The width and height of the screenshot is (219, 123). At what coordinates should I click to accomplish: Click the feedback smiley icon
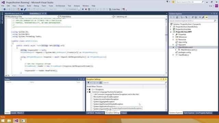(x=173, y=2)
